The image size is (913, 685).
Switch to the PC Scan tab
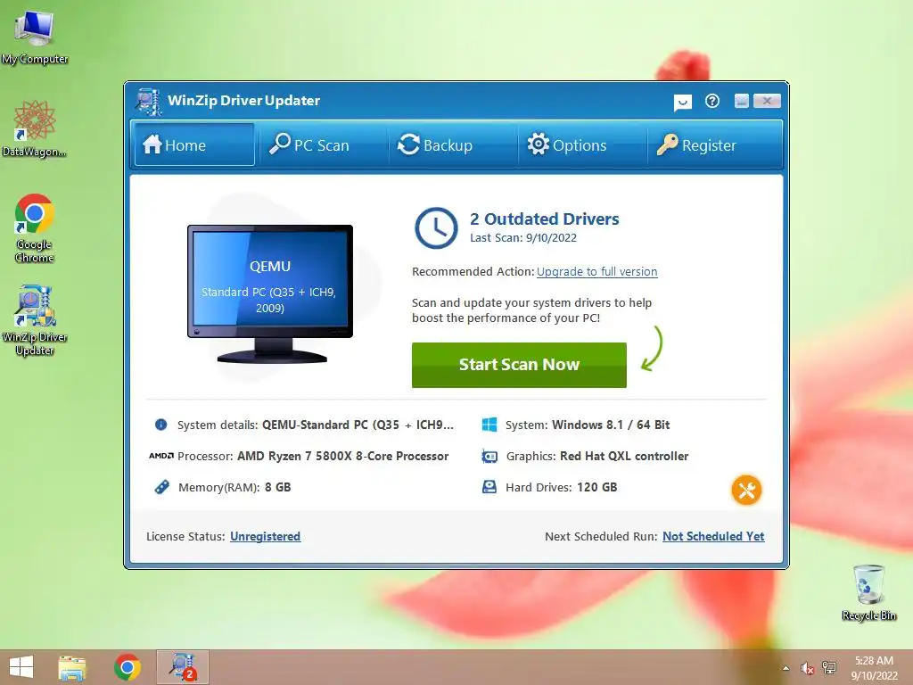(322, 144)
